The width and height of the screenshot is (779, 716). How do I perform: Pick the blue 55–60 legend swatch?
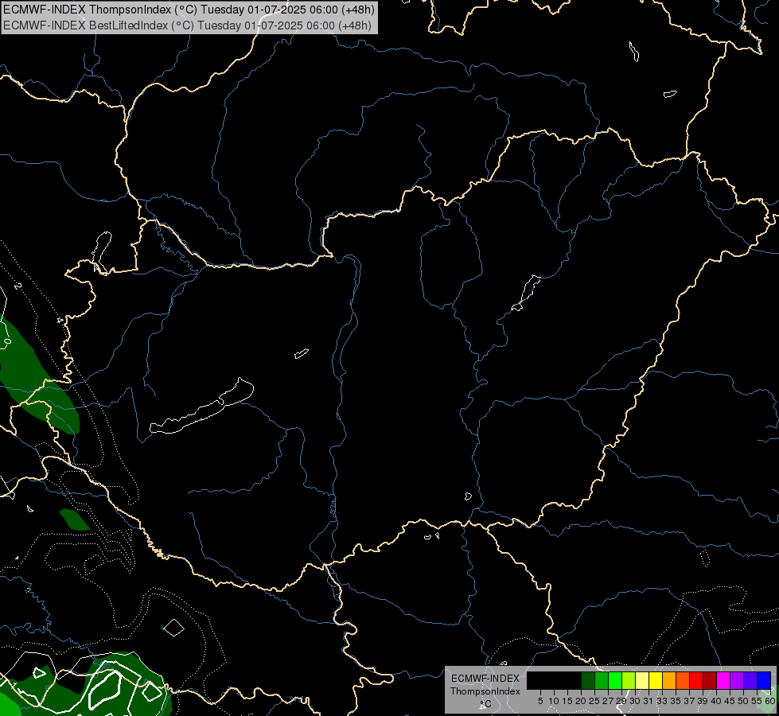(x=764, y=680)
